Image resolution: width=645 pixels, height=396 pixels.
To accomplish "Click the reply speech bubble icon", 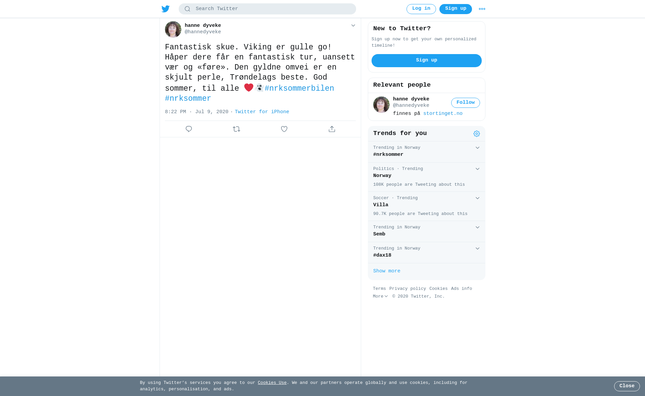I will [x=189, y=129].
